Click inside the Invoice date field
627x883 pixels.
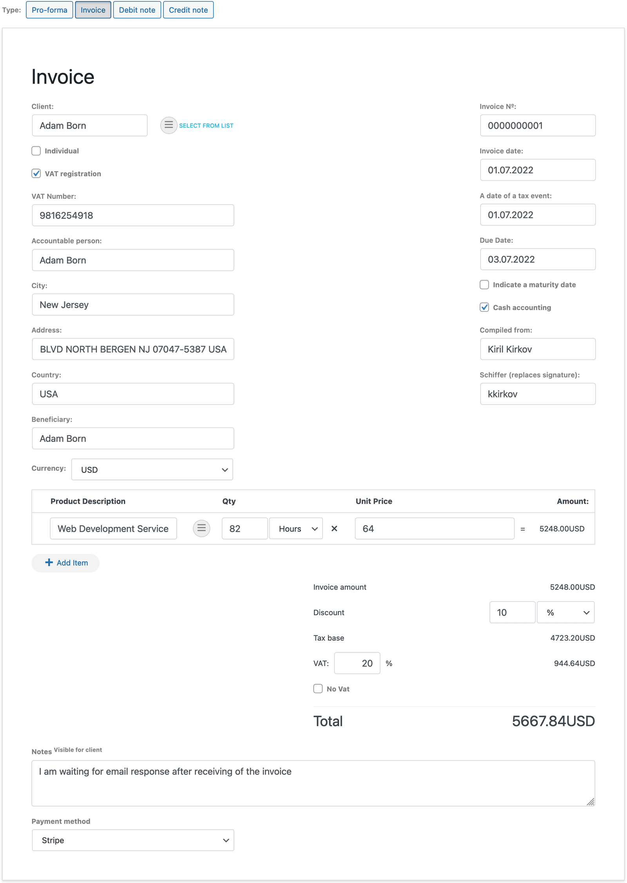pyautogui.click(x=537, y=170)
